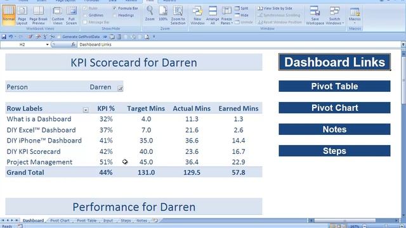Uncheck the Formula Bar checkbox

pos(114,8)
